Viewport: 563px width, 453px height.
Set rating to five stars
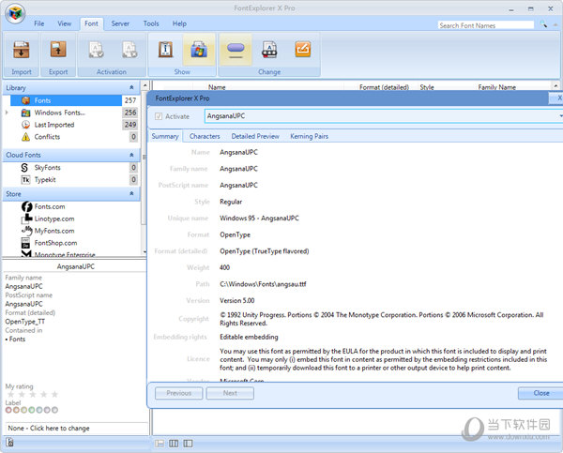coord(54,395)
